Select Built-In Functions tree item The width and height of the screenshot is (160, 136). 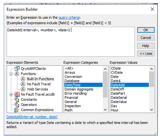[40, 79]
